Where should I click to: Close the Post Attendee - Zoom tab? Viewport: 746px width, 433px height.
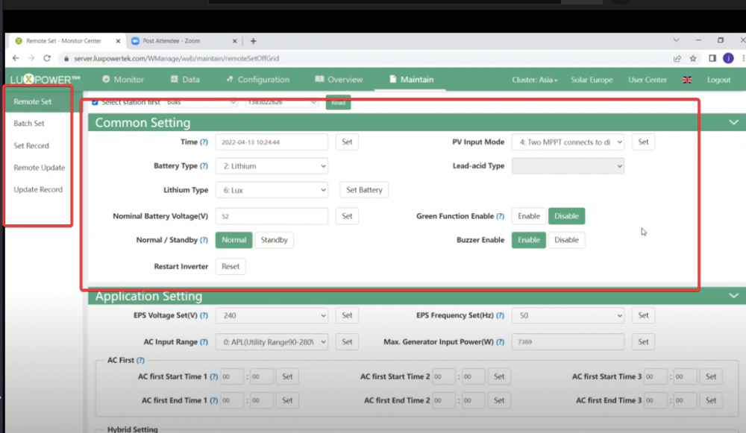234,41
